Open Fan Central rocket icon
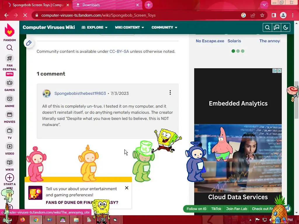The width and height of the screenshot is (299, 224). click(10, 58)
